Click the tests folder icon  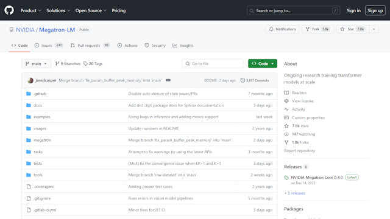29,164
